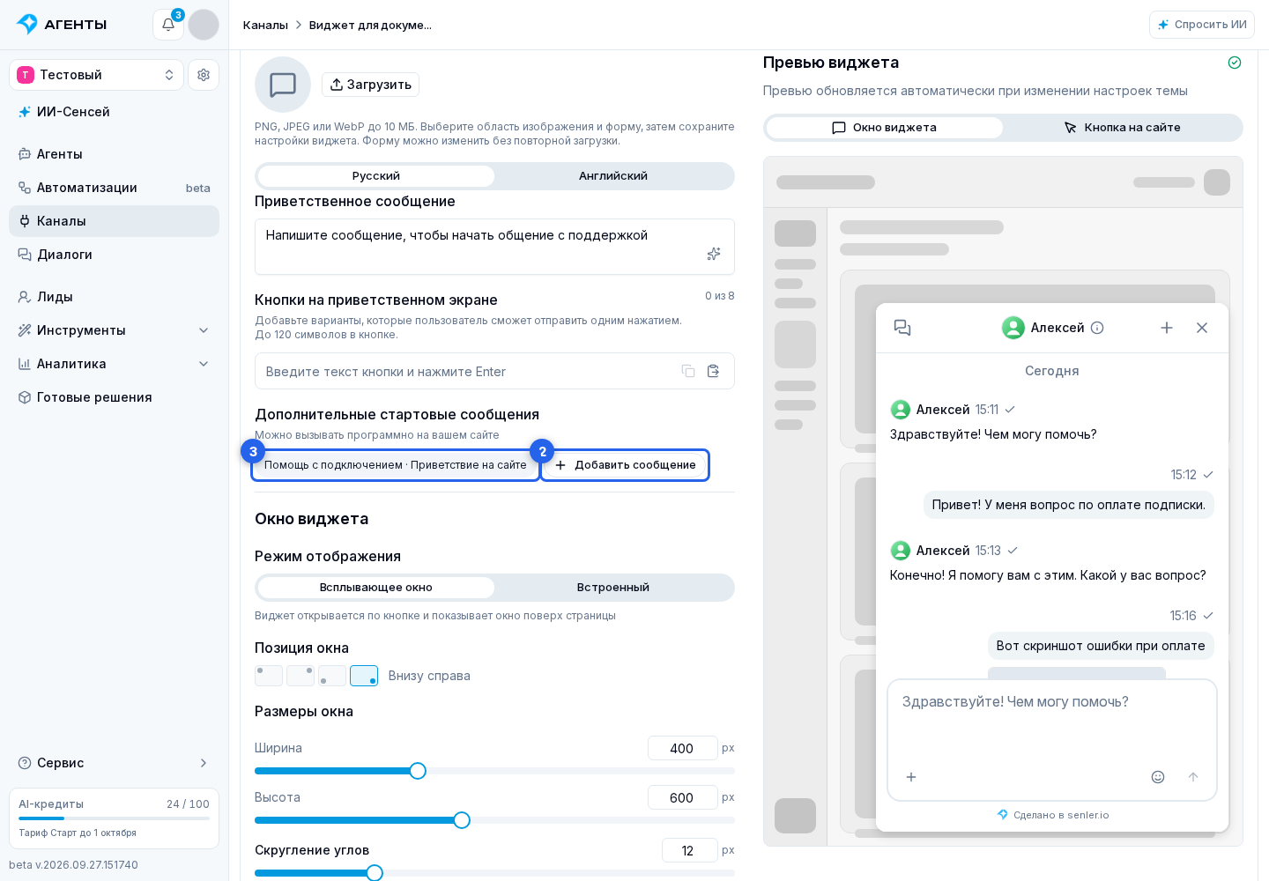Open workspace settings gear

(x=204, y=75)
